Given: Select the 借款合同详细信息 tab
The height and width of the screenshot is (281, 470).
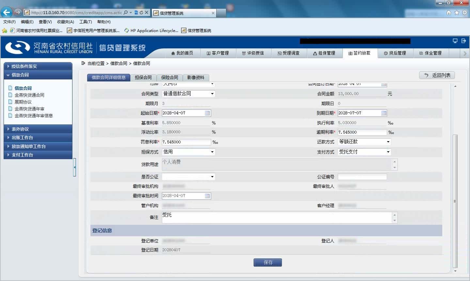Looking at the screenshot, I should [109, 77].
